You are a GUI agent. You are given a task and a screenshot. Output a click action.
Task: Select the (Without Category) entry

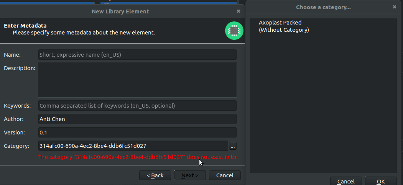coord(284,30)
